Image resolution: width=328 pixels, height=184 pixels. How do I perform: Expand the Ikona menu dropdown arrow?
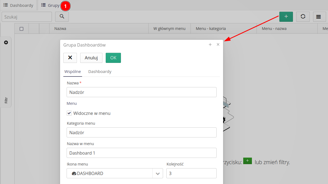click(158, 173)
